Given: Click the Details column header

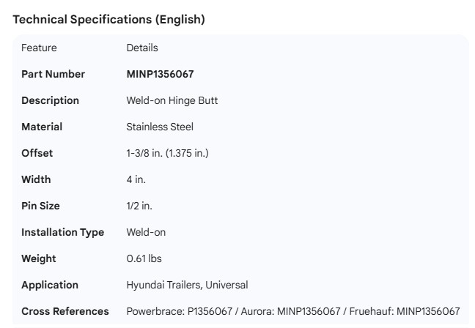Looking at the screenshot, I should point(141,48).
